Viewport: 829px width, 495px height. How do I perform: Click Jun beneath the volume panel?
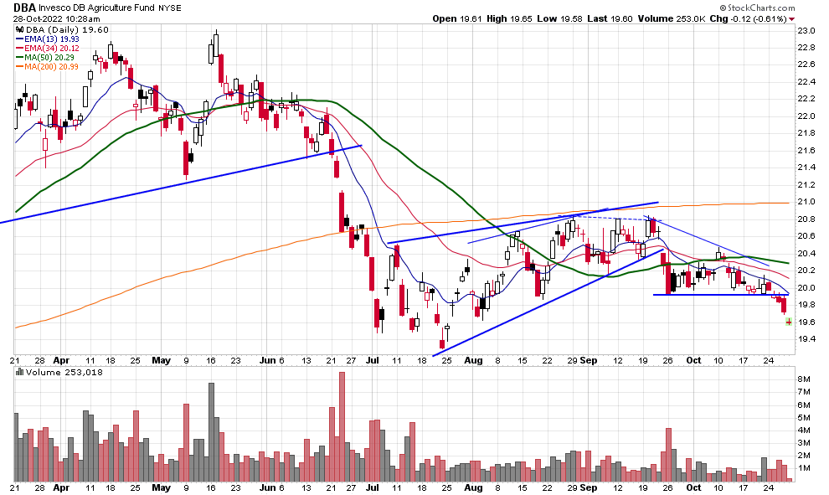point(268,487)
